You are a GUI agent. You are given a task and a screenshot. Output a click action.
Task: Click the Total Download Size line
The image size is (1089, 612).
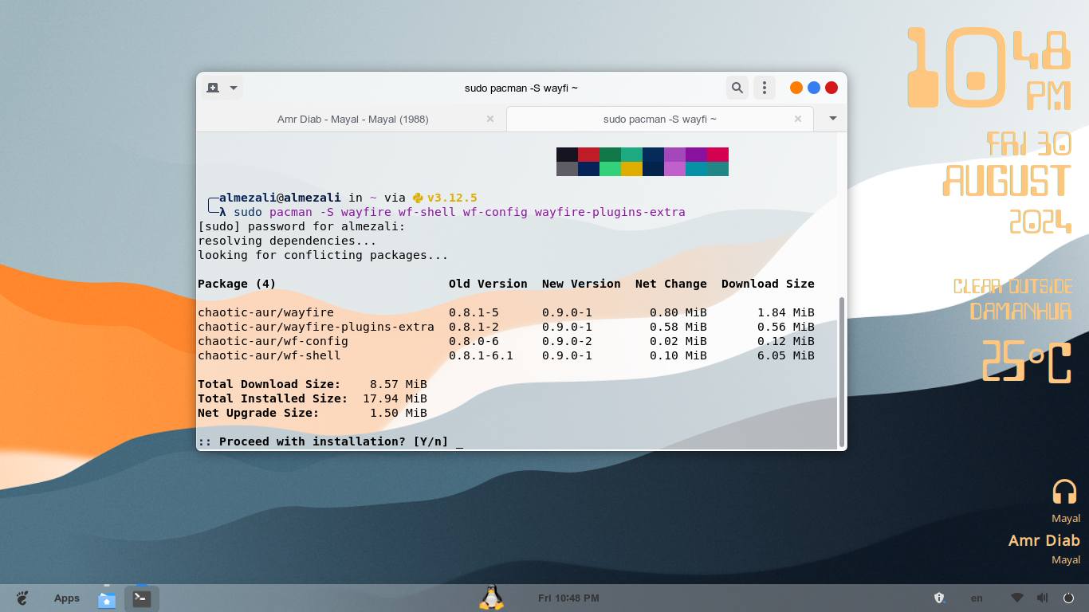click(x=313, y=384)
